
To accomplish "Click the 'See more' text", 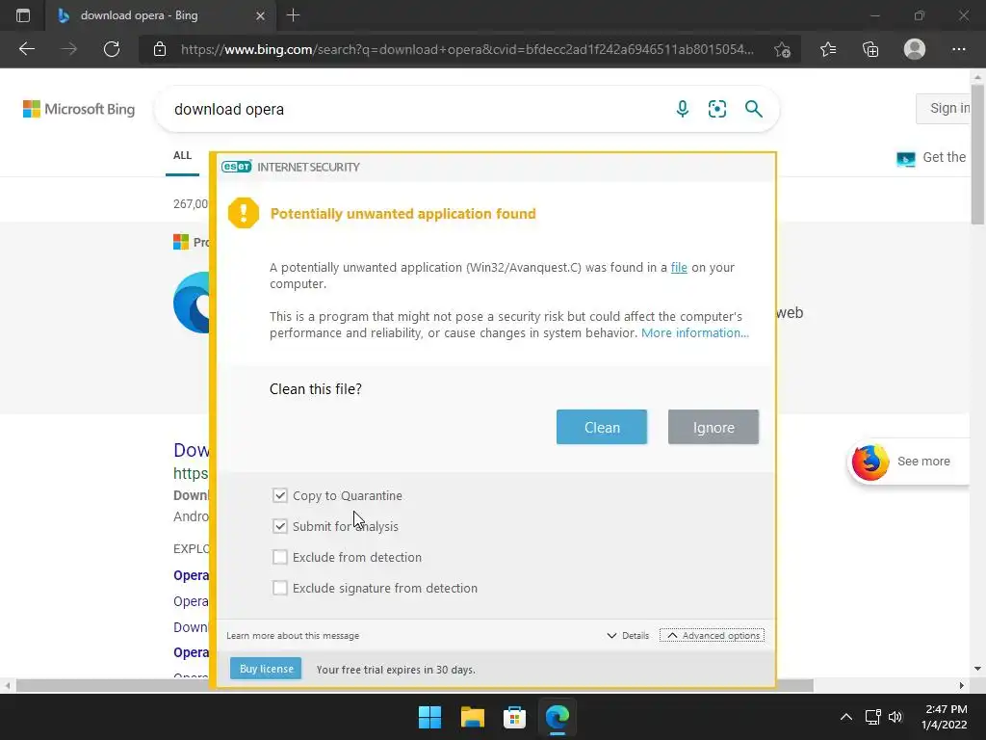I will pyautogui.click(x=923, y=462).
